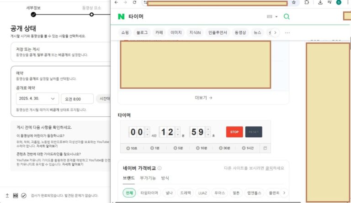Image resolution: width=351 pixels, height=203 pixels.
Task: Open the virtual keyboard icon in search box
Action: point(270,16)
